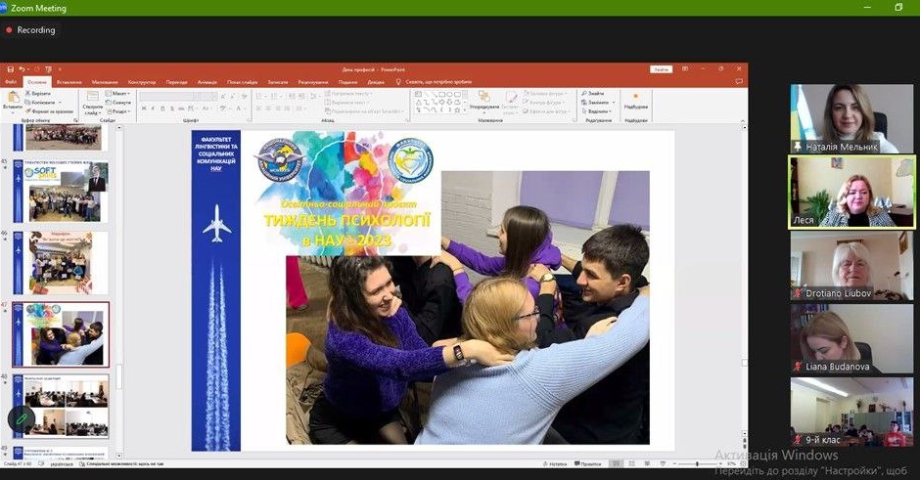Image resolution: width=920 pixels, height=480 pixels.
Task: Click the add-ins (Надбудова) icon
Action: coord(635,100)
